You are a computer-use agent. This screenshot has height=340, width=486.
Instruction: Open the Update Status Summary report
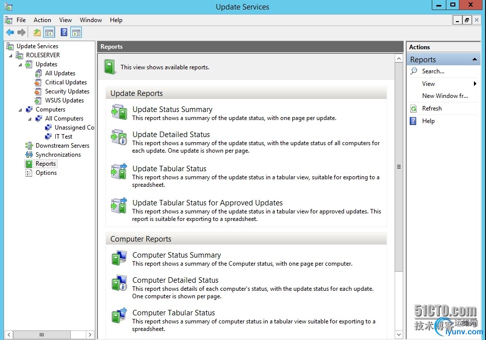(172, 109)
